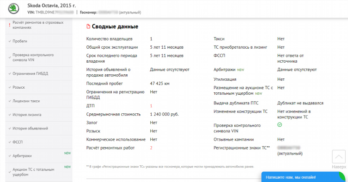Click the Skoda logo icon
This screenshot has height=182, width=348.
13,9
